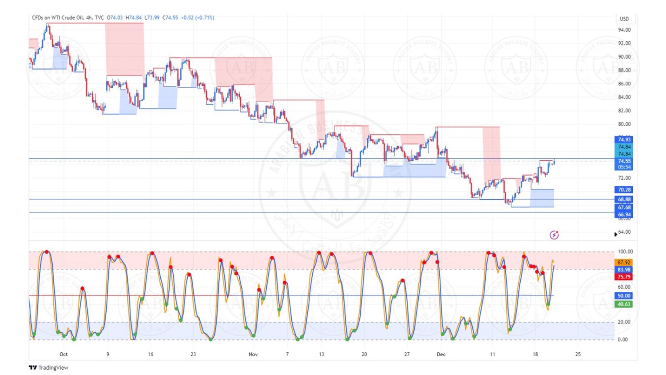Click the Oct label on time axis
The image size is (666, 375).
(63, 354)
